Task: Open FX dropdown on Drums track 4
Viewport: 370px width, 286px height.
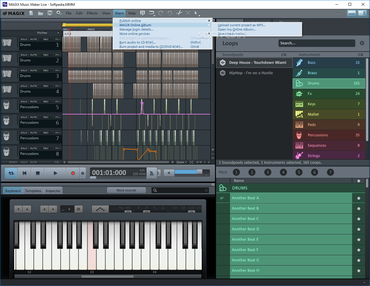Action: tap(58, 86)
